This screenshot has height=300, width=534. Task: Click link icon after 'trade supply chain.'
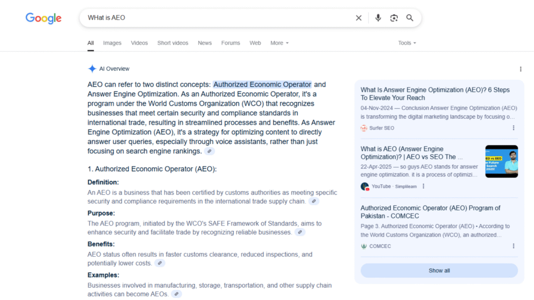(313, 202)
